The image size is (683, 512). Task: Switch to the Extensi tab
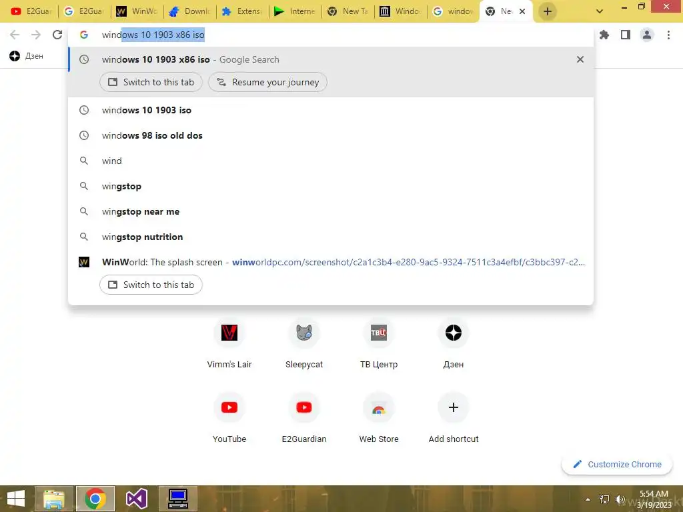coord(243,11)
